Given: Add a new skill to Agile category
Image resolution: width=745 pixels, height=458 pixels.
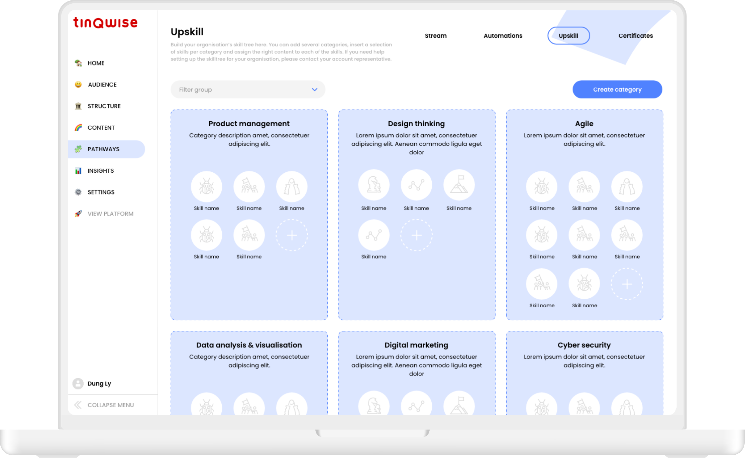Looking at the screenshot, I should coord(627,284).
